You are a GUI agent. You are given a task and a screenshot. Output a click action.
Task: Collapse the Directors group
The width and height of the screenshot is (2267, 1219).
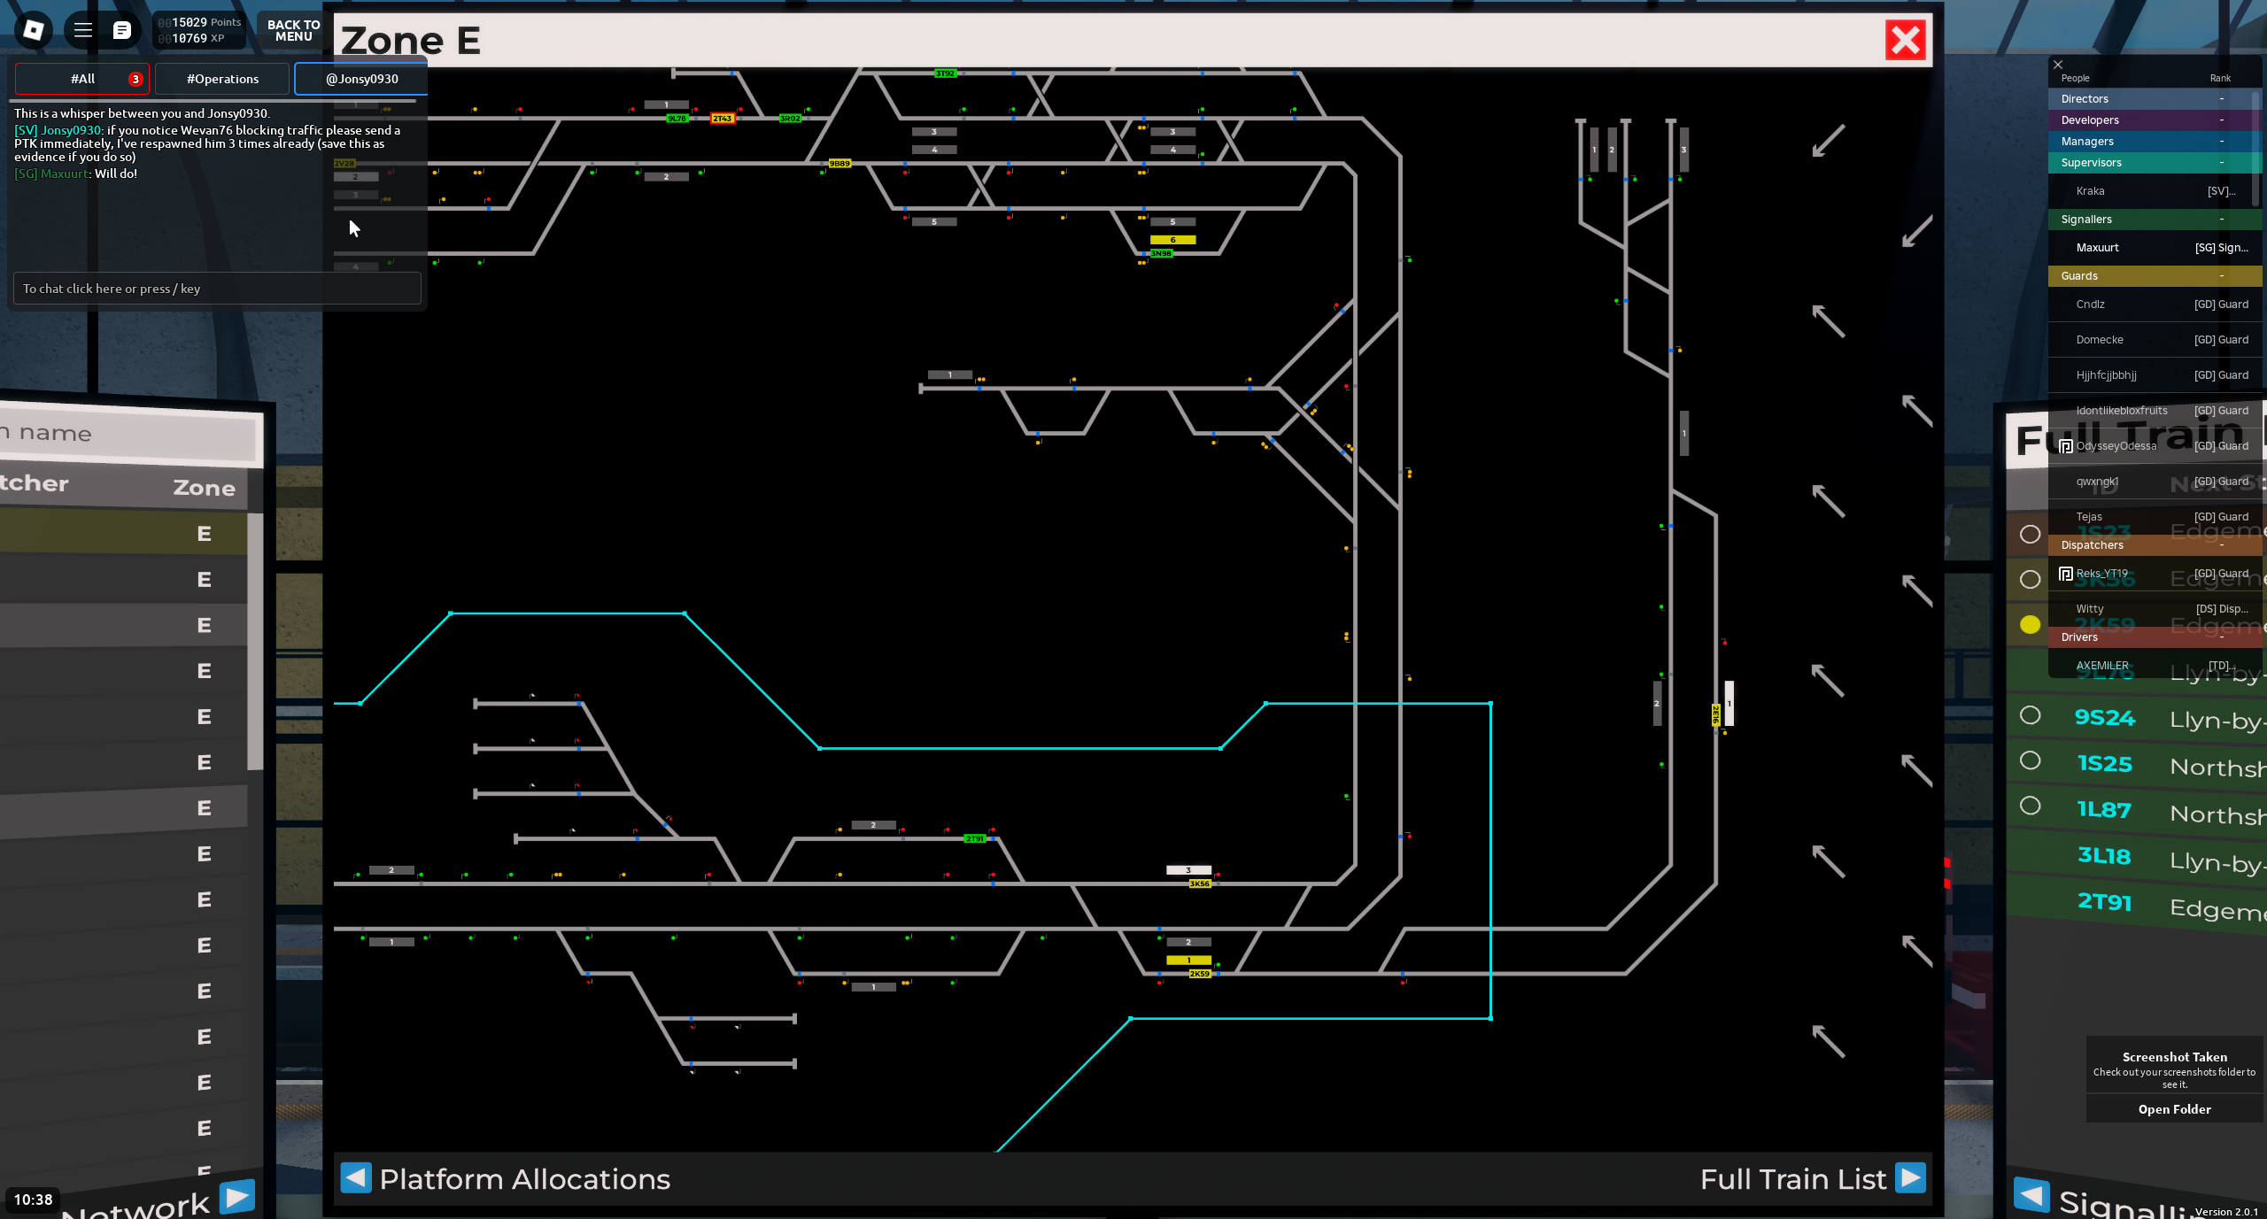[2221, 99]
